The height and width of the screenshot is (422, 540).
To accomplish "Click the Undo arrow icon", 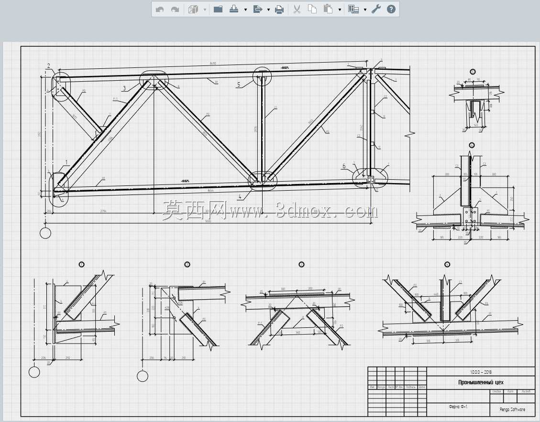I will [160, 10].
